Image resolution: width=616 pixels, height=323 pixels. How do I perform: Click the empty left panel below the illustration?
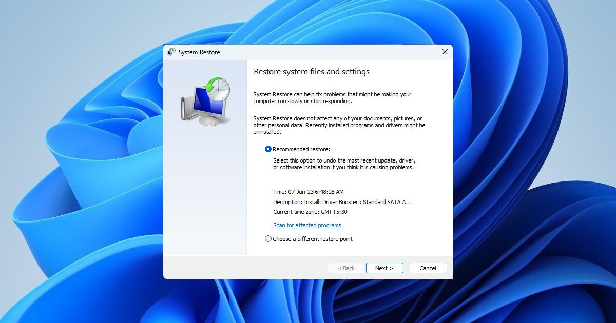point(205,195)
